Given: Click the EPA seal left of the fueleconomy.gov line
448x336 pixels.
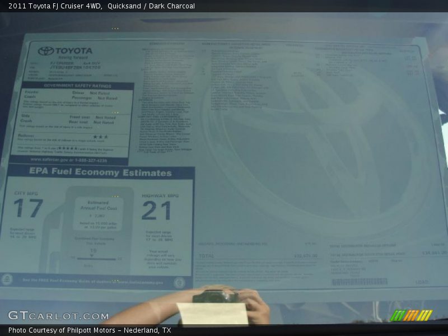Looking at the screenshot, I should click(7, 279).
